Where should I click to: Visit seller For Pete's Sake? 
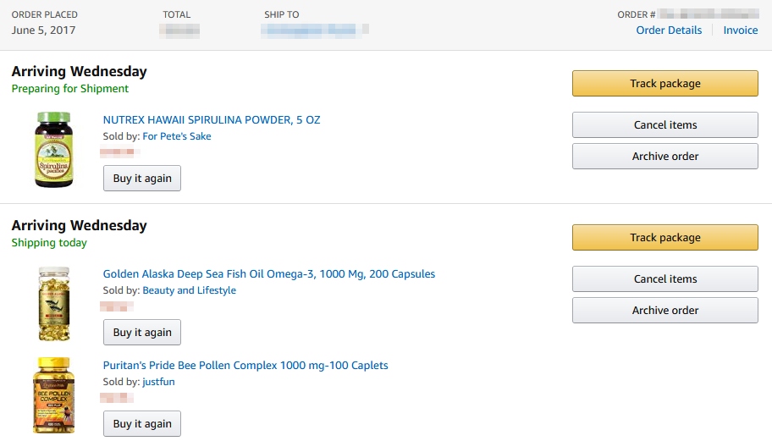click(x=177, y=136)
